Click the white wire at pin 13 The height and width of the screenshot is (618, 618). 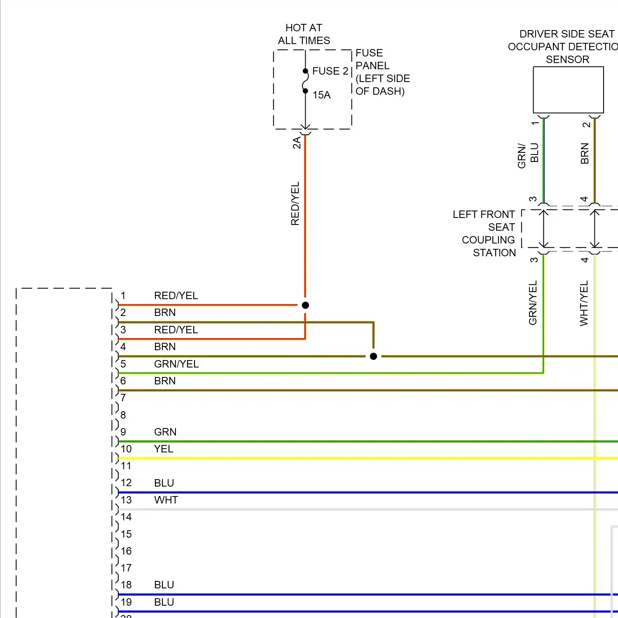click(368, 510)
